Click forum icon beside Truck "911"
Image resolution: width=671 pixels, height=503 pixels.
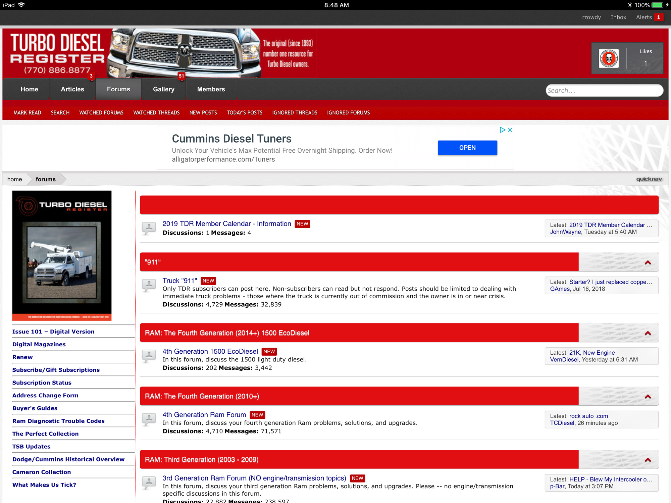tap(149, 285)
